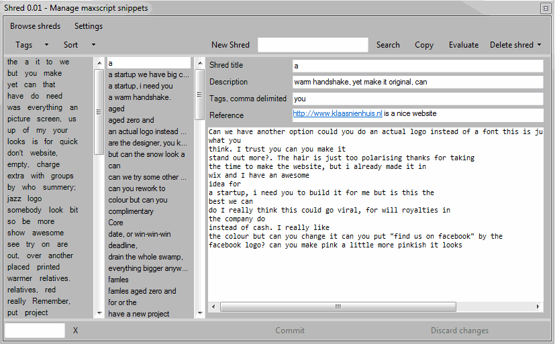Open the klaasnienhuis.nl link
Viewport: 555px width, 344px height.
tap(338, 113)
